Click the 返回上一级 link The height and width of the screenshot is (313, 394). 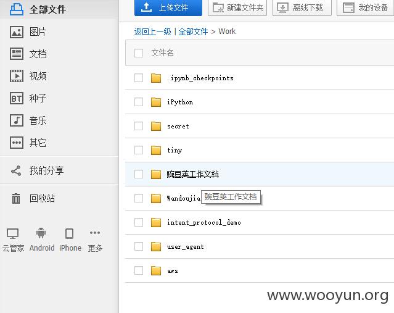152,31
